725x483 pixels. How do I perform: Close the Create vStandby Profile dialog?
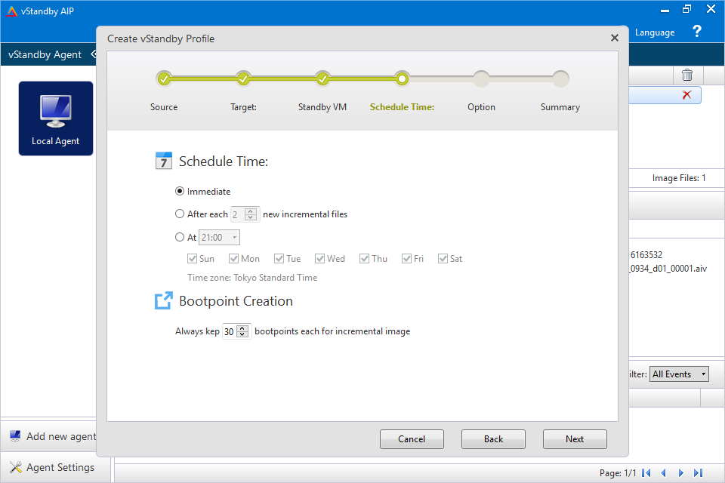tap(615, 38)
